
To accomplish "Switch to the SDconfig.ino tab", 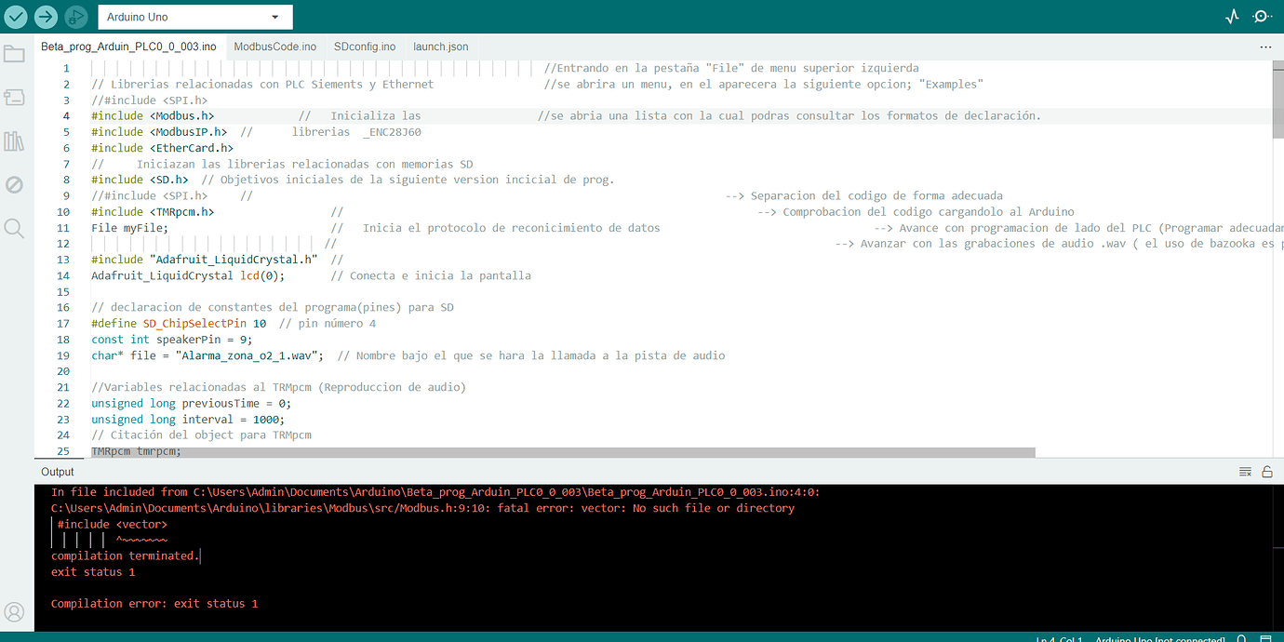I will (365, 47).
